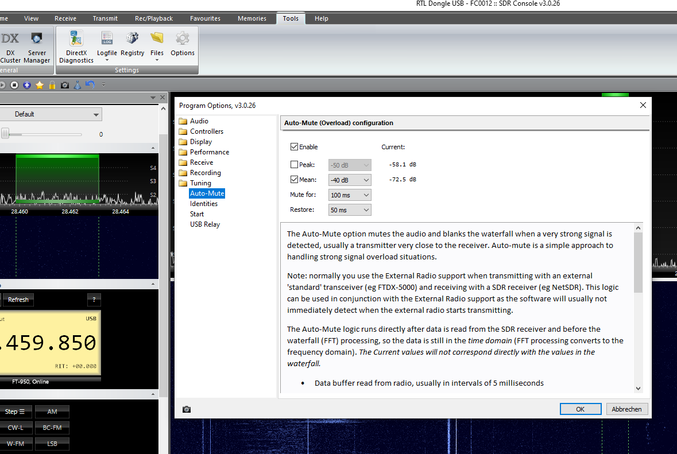Viewport: 677px width, 454px height.
Task: Click the Abbrechen cancel button
Action: (x=627, y=409)
